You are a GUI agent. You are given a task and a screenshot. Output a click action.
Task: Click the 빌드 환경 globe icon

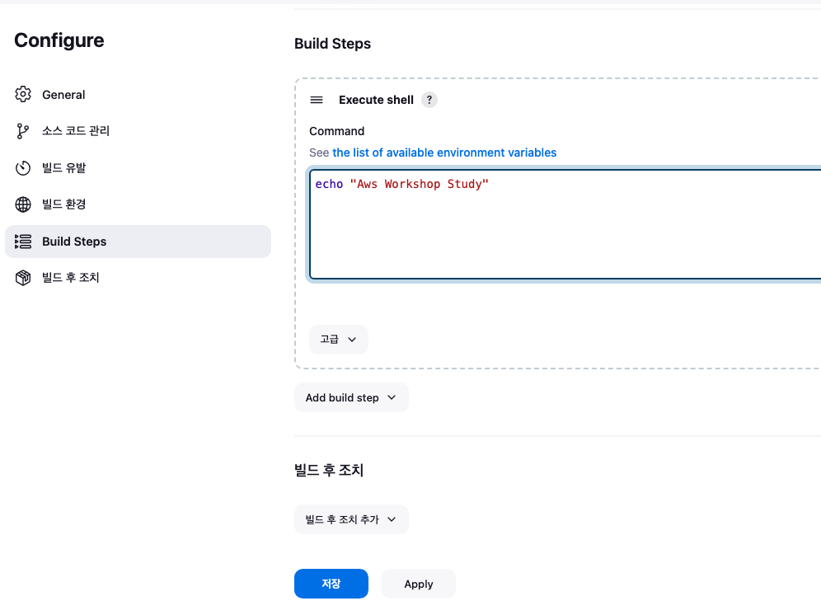click(x=23, y=204)
